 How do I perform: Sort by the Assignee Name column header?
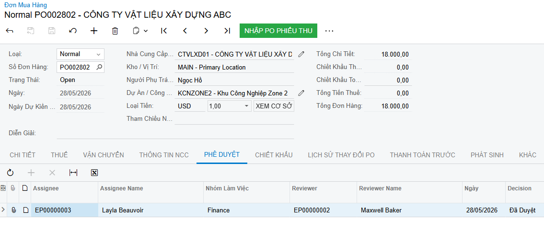[151, 188]
